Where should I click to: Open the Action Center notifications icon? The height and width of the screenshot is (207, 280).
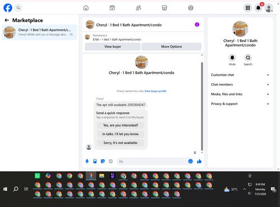[273, 189]
